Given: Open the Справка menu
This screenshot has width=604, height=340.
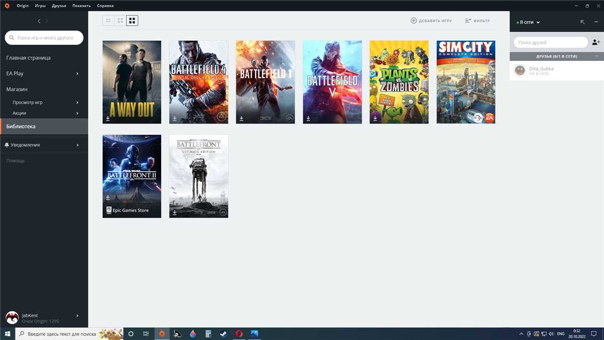Looking at the screenshot, I should [105, 6].
